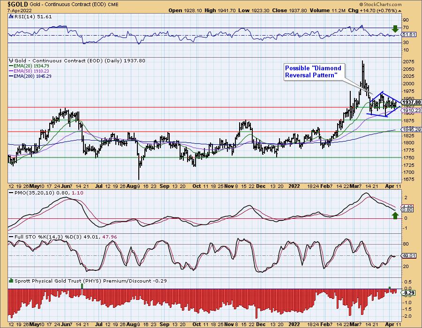Click the Chg +14.70 header value

coord(372,10)
